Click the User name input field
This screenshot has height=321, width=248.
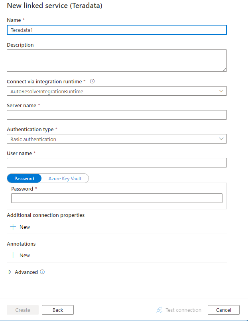117,163
